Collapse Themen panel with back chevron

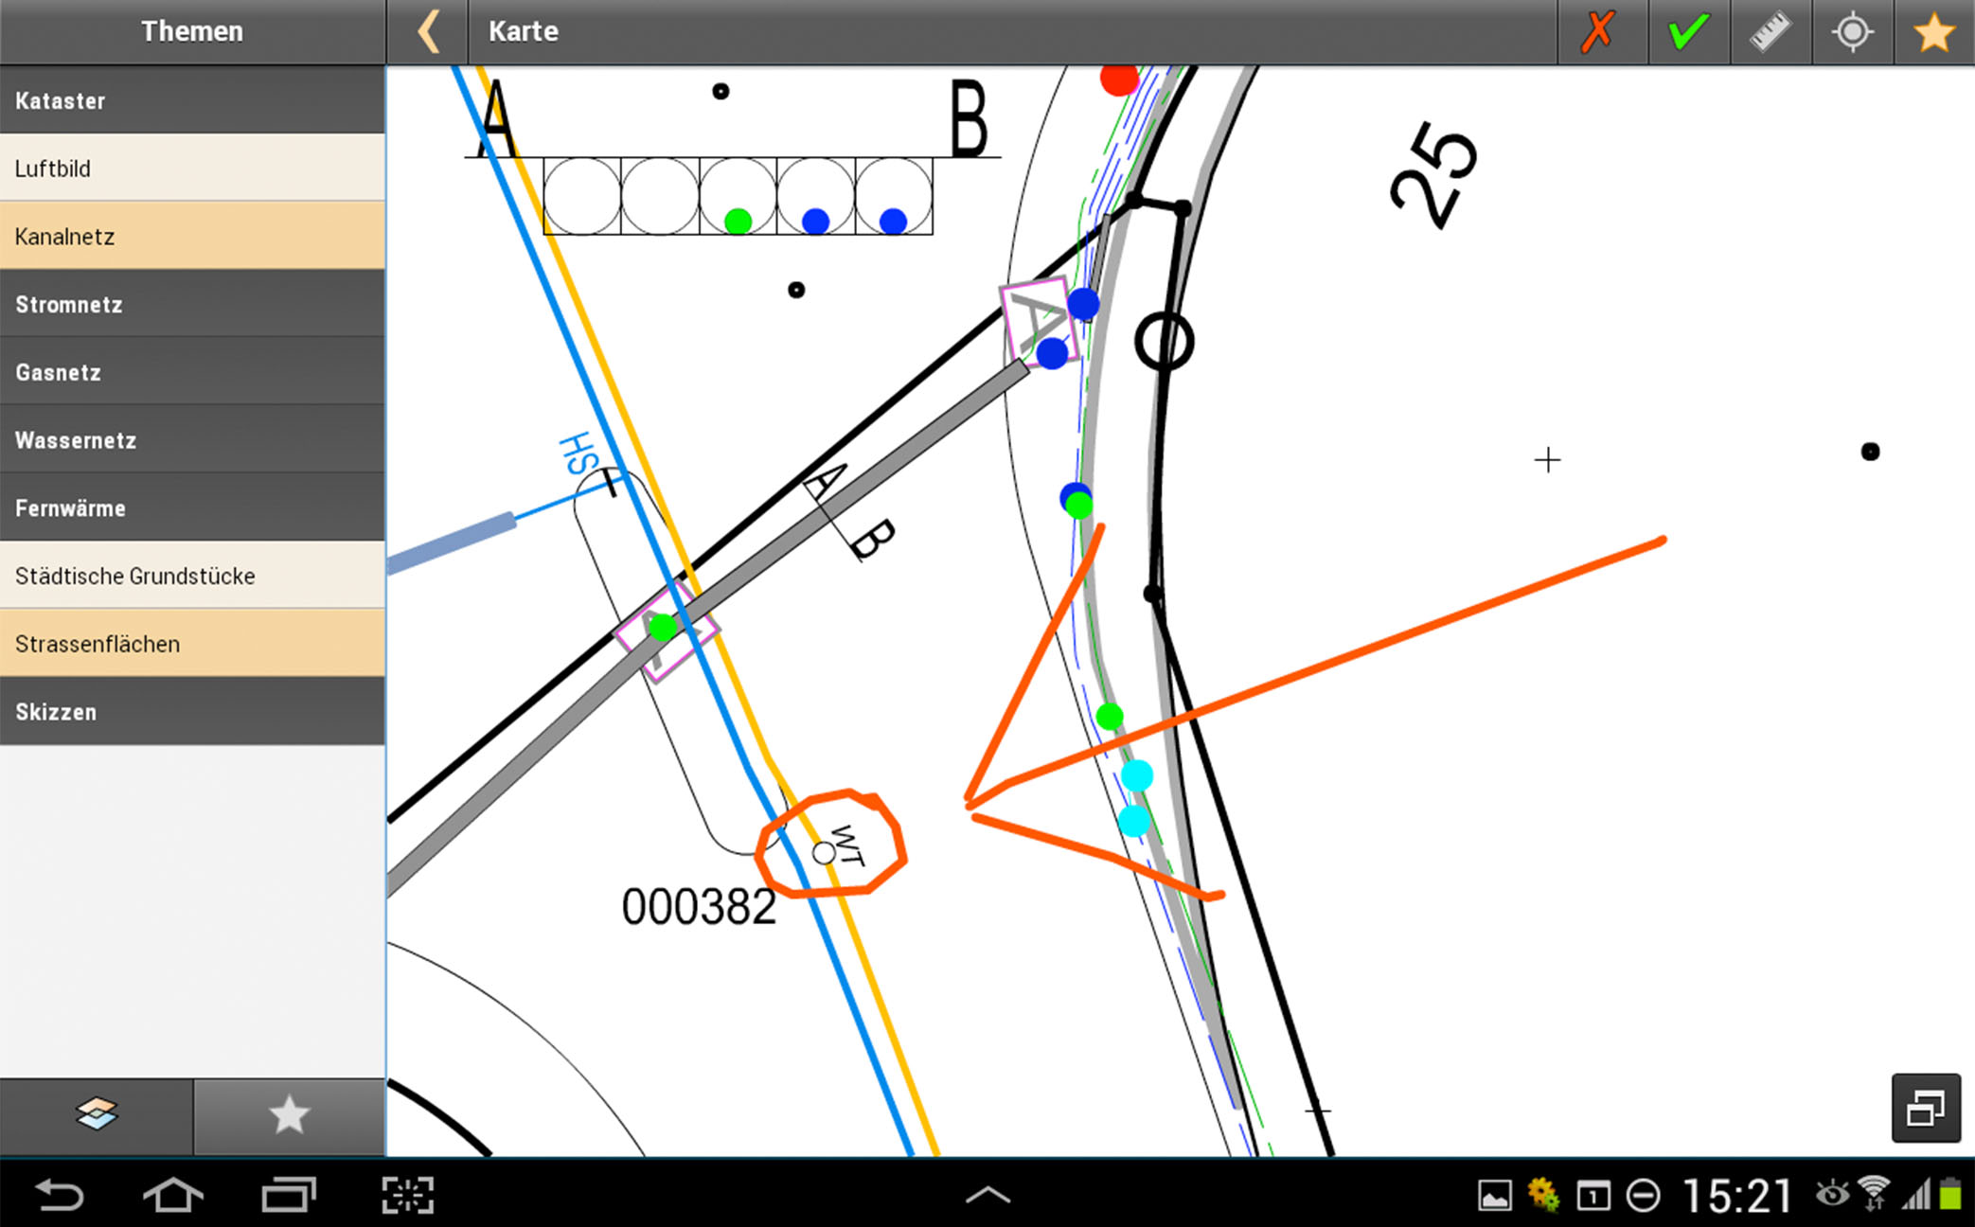tap(428, 32)
